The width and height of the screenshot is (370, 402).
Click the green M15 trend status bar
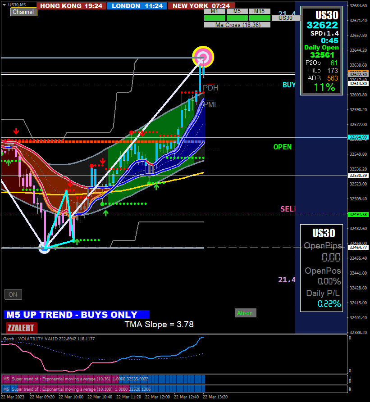[260, 18]
